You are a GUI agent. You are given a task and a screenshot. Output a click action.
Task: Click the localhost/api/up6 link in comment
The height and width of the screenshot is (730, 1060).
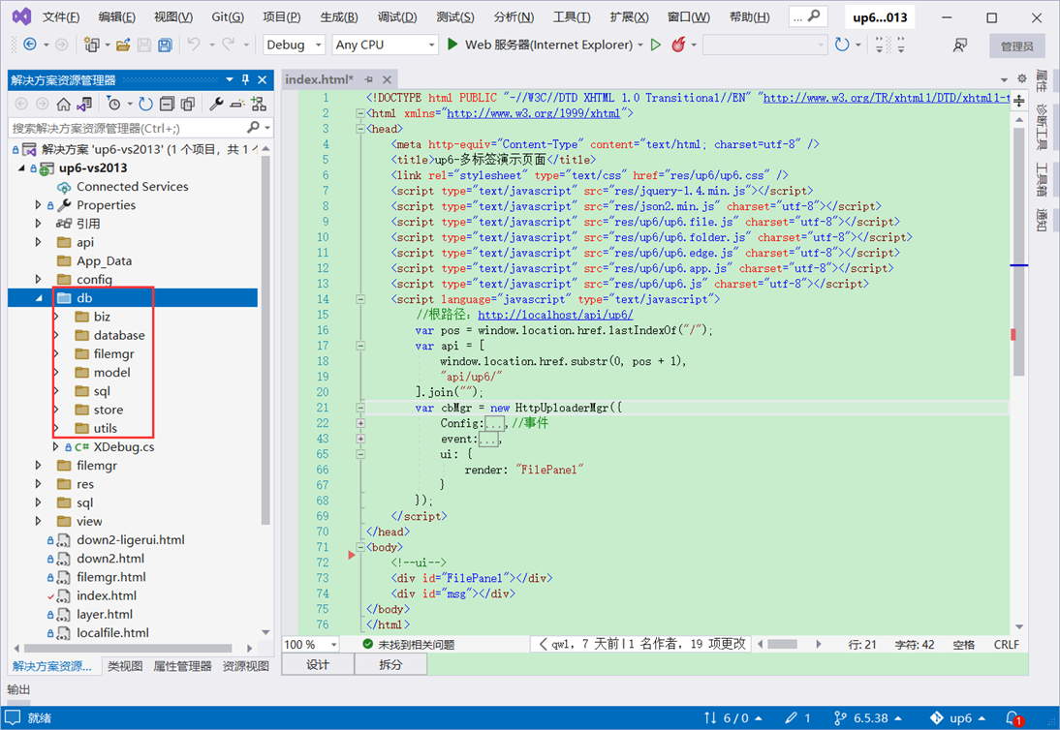[x=555, y=315]
